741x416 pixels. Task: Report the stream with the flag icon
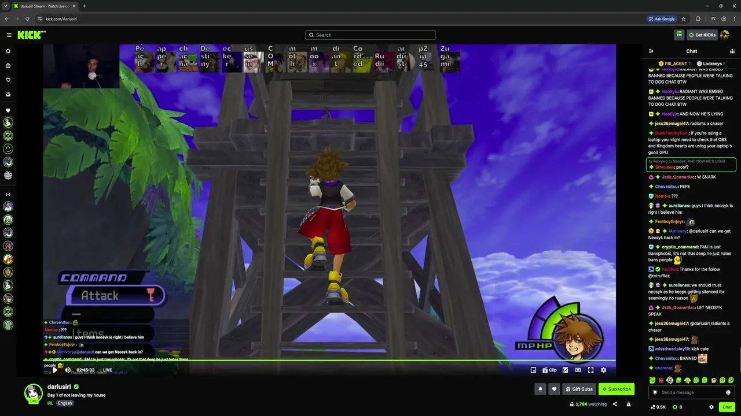(x=628, y=404)
